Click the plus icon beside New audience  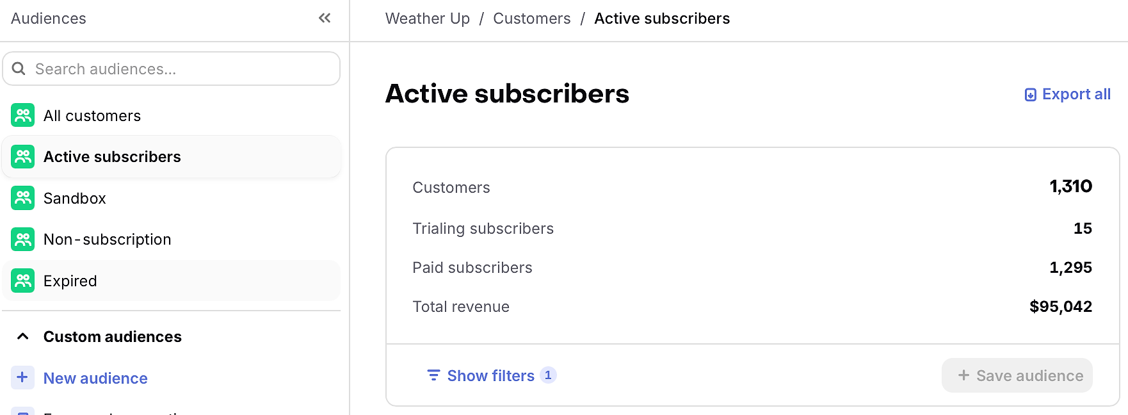pos(22,377)
